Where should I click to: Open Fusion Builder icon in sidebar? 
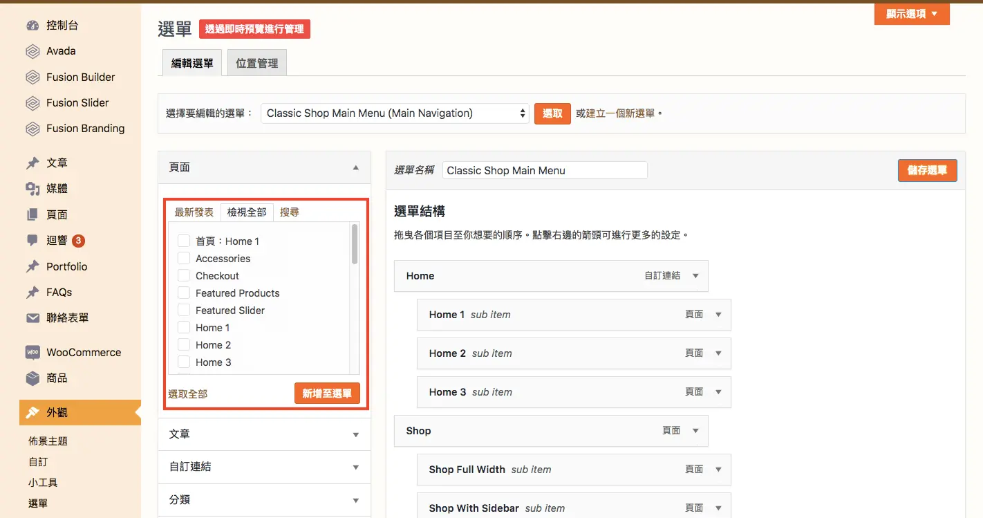click(x=32, y=77)
